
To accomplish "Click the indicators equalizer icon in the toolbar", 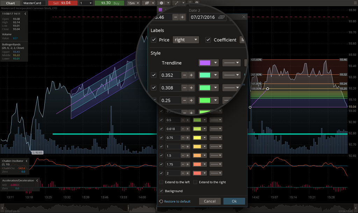I will (x=147, y=3).
